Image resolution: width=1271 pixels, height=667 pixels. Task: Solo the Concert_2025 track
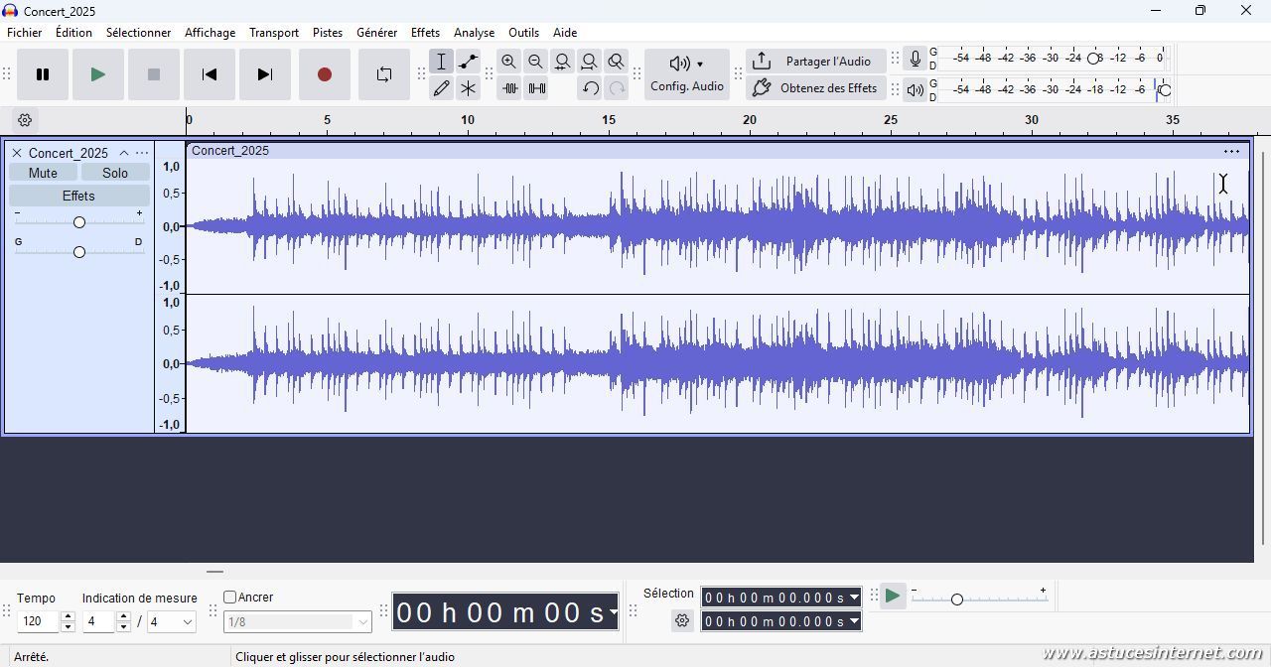click(x=115, y=173)
